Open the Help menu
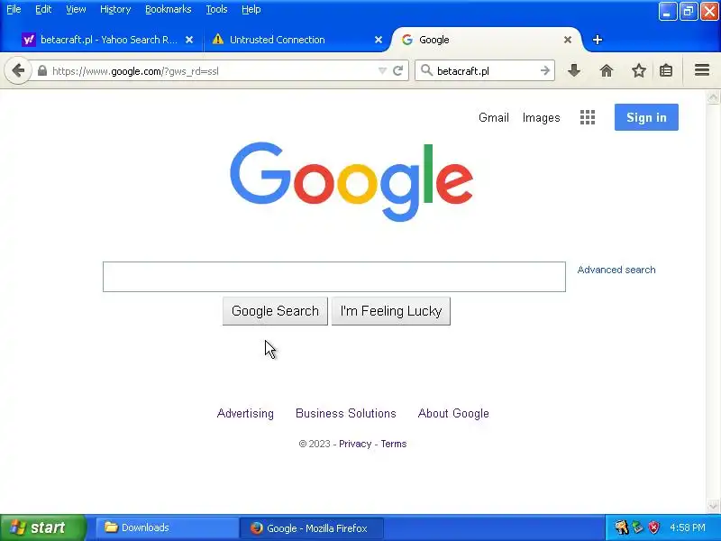Viewport: 721px width, 541px height. 251,9
